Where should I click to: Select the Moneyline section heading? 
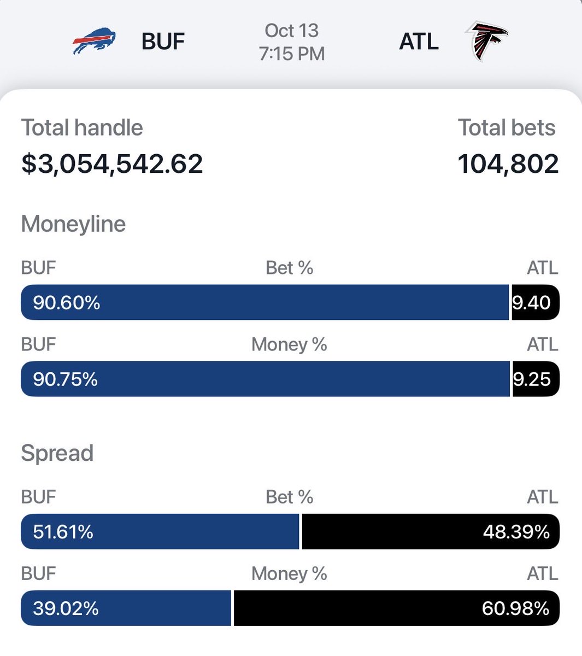pyautogui.click(x=73, y=224)
